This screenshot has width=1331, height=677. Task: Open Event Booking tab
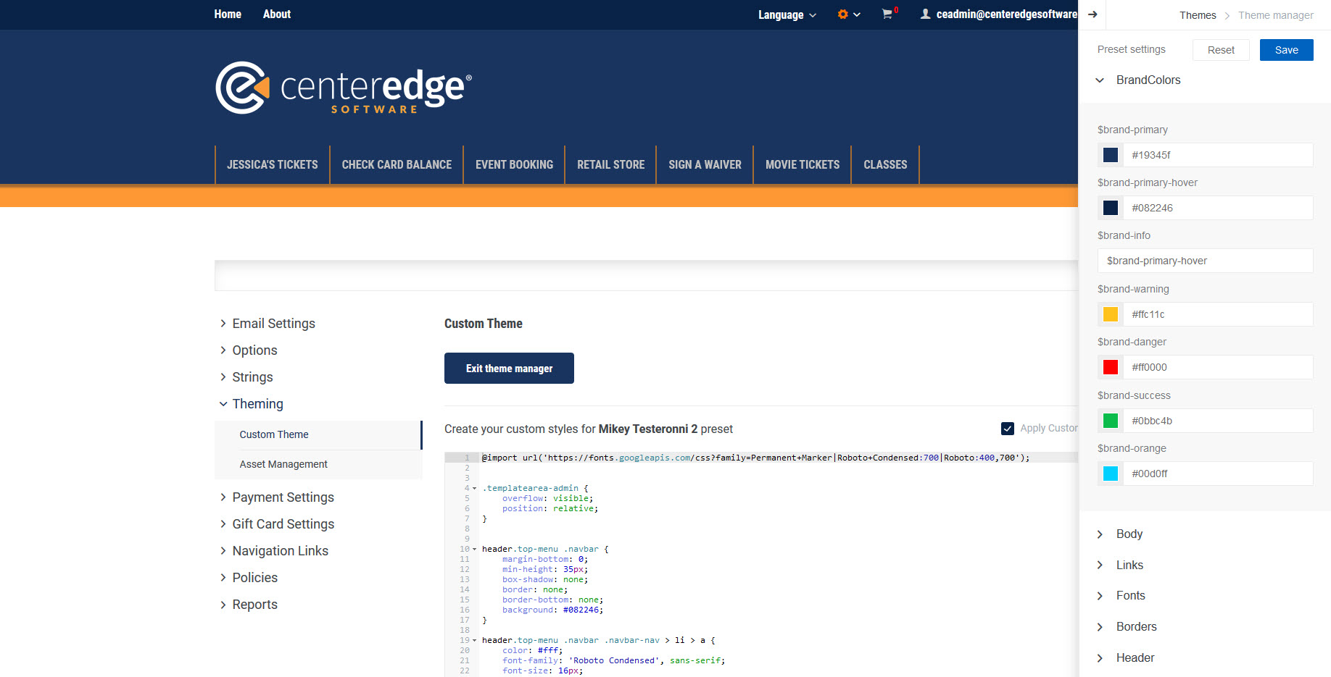point(514,164)
